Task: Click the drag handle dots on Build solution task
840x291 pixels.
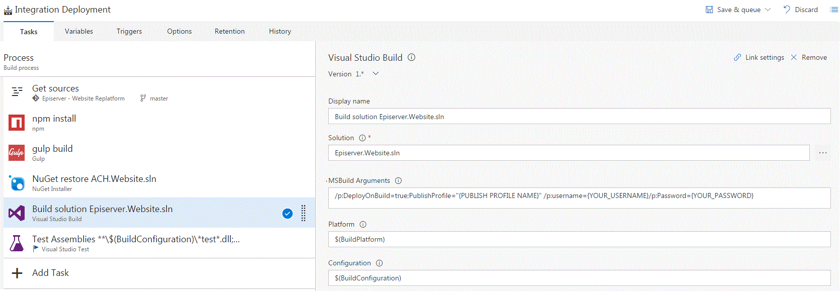Action: pos(304,213)
